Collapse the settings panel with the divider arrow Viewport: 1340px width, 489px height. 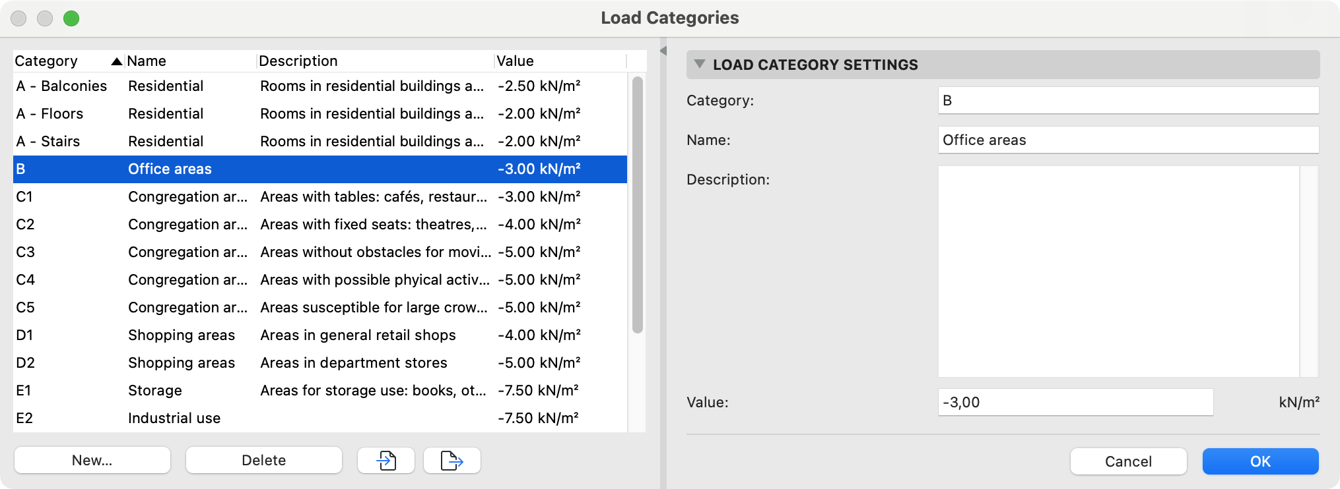[663, 51]
